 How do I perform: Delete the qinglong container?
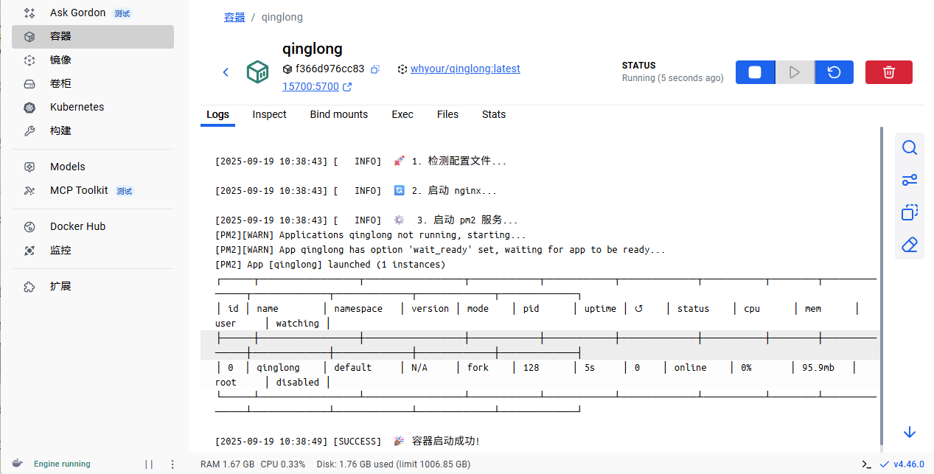pyautogui.click(x=888, y=72)
